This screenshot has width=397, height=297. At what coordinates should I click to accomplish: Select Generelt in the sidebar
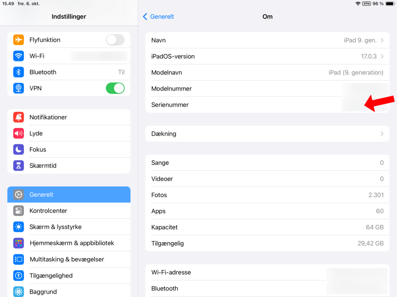[69, 195]
